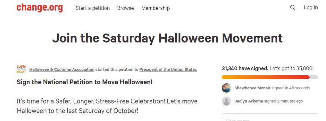Open the Browse menu item
The height and width of the screenshot is (121, 326).
pos(126,8)
